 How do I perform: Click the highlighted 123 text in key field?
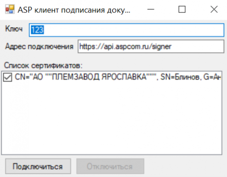(x=37, y=30)
